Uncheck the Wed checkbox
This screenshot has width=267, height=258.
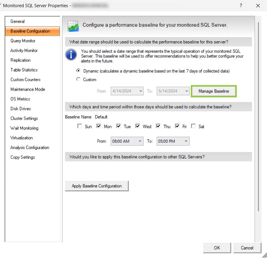[x=138, y=126]
